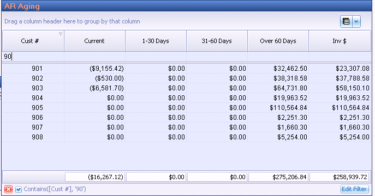Uncheck the Contains Cust # filter checkbox
This screenshot has height=196, width=375.
click(19, 189)
